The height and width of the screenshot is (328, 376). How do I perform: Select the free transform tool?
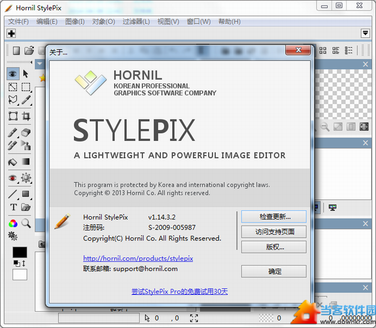tap(13, 116)
